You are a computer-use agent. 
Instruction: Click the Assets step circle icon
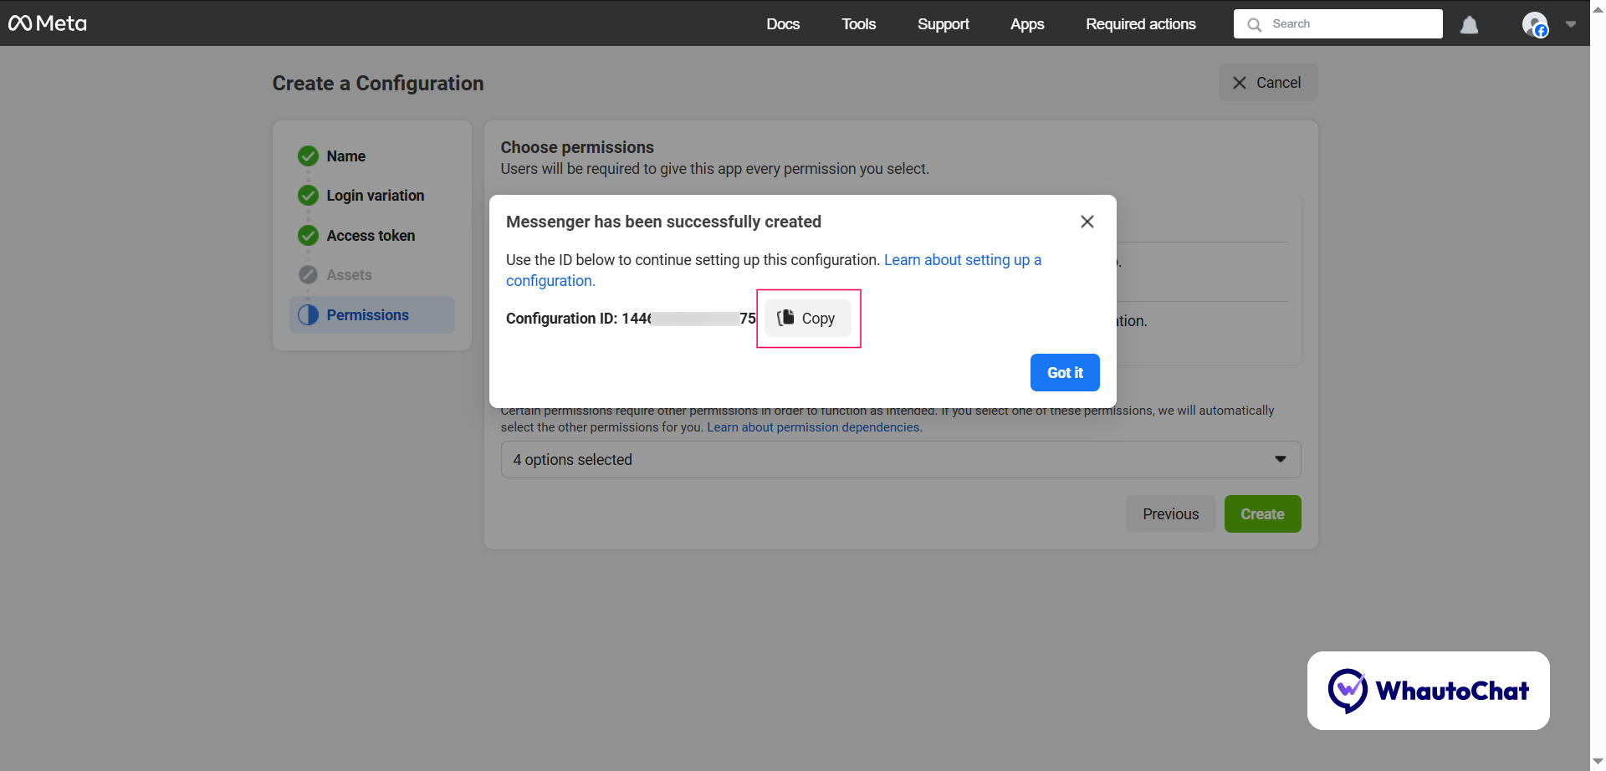(x=308, y=274)
